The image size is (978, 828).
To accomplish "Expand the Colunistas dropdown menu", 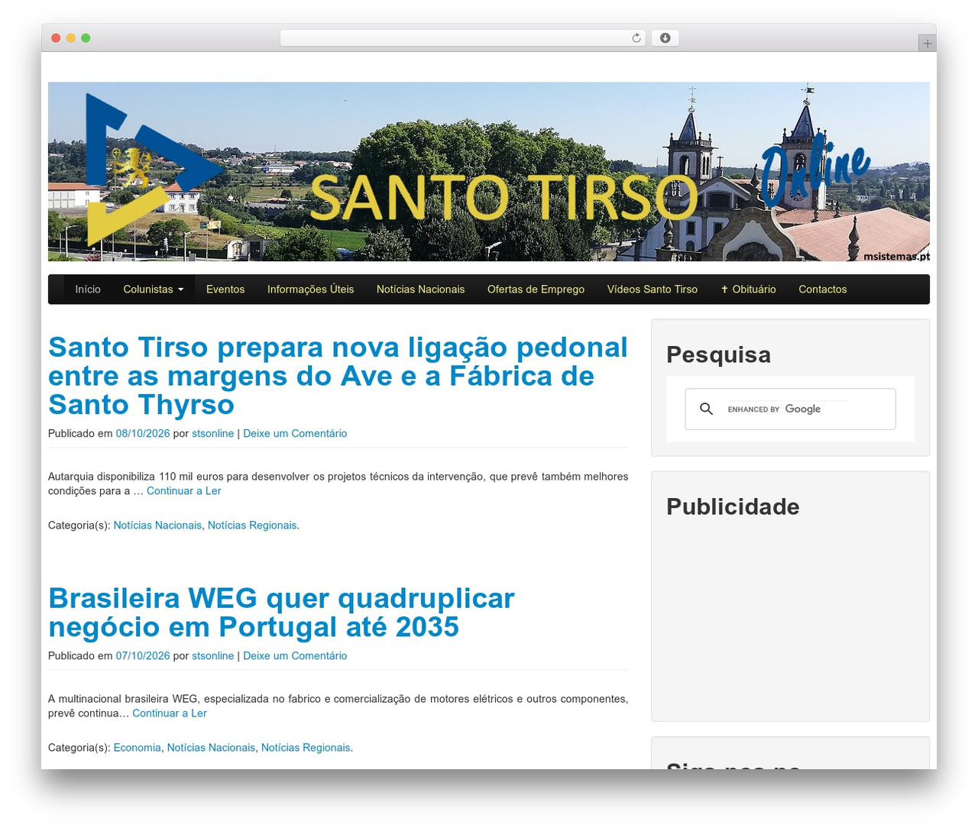I will pyautogui.click(x=154, y=289).
